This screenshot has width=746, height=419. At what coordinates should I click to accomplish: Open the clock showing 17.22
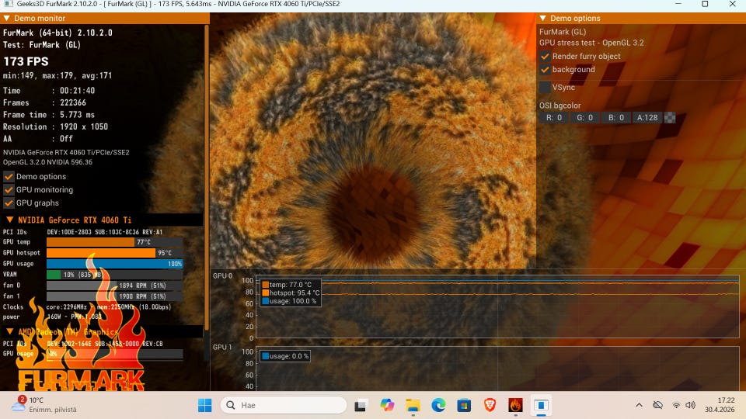click(720, 405)
